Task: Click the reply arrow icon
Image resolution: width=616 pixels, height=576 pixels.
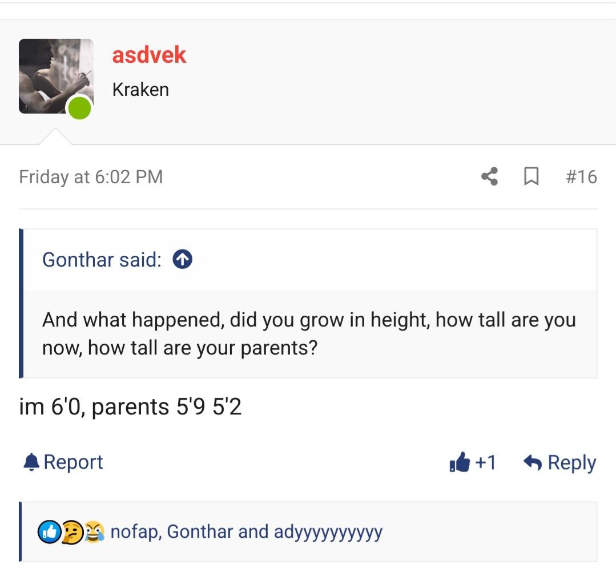Action: (532, 462)
